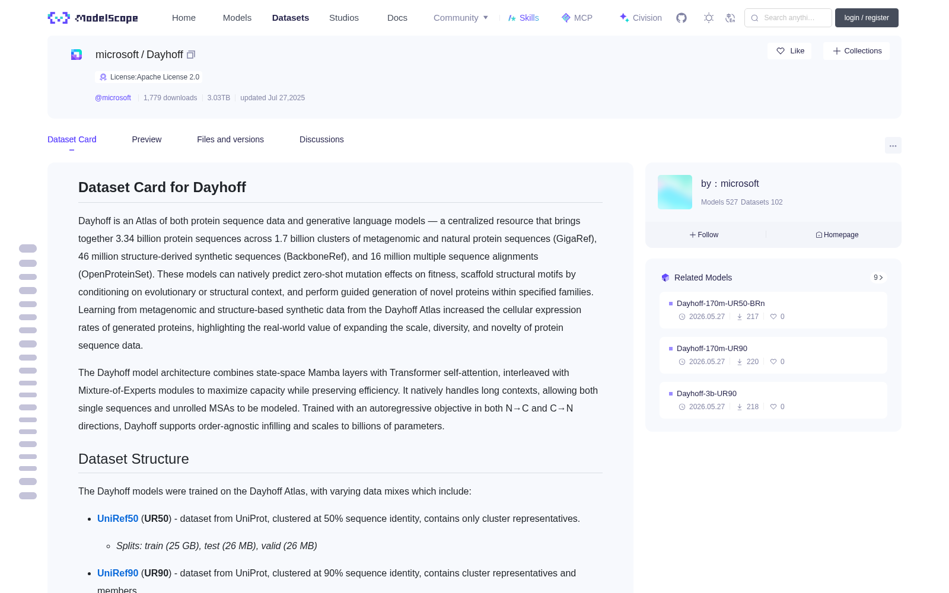Click the home icon beside Homepage
The image size is (949, 593).
tap(819, 235)
